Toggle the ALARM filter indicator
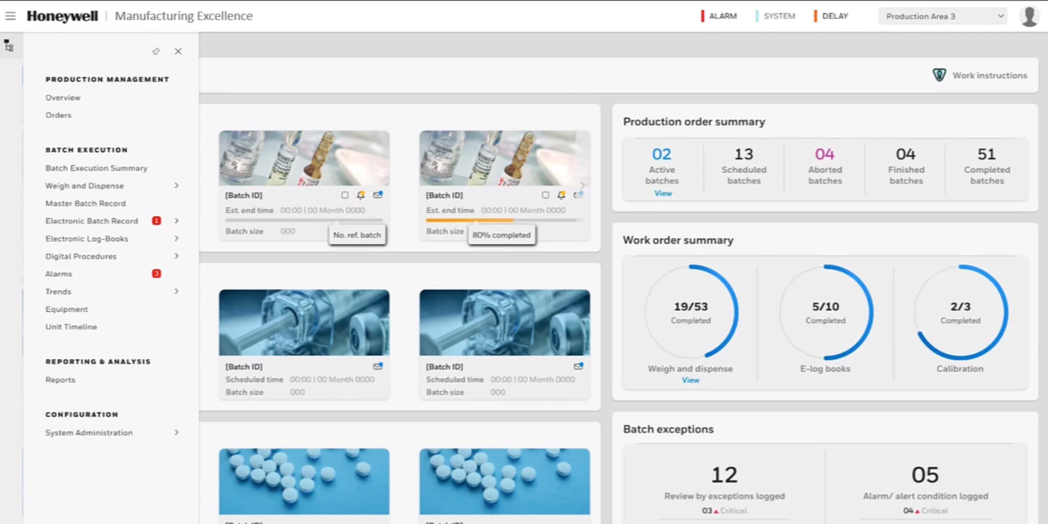This screenshot has height=524, width=1048. tap(719, 16)
